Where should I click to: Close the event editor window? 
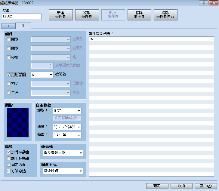click(214, 3)
